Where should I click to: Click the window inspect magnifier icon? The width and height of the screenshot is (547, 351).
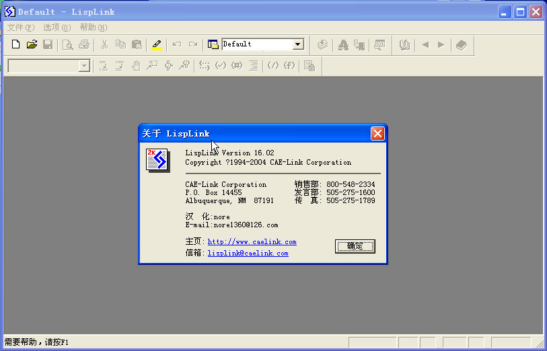[x=379, y=45]
